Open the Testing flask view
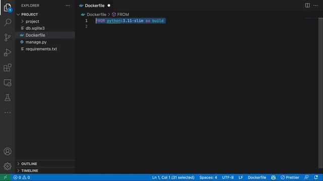 [x=8, y=98]
